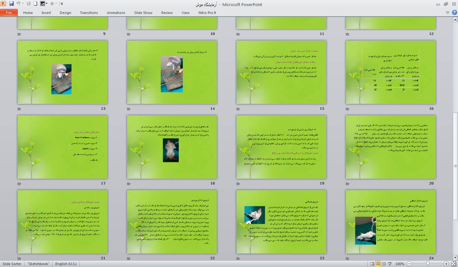The width and height of the screenshot is (458, 267).
Task: Undo the last action
Action: click(18, 4)
